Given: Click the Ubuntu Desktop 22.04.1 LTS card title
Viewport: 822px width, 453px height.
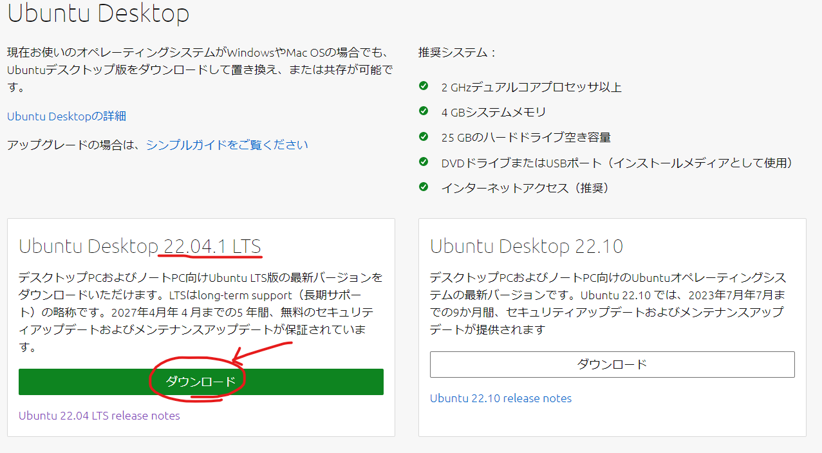Looking at the screenshot, I should click(140, 246).
